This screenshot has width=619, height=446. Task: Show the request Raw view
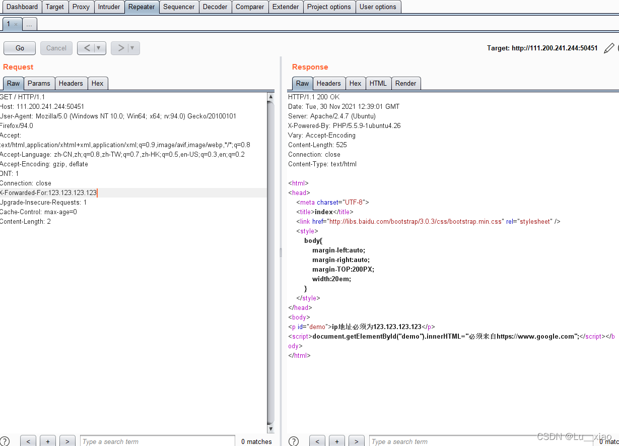pyautogui.click(x=14, y=83)
